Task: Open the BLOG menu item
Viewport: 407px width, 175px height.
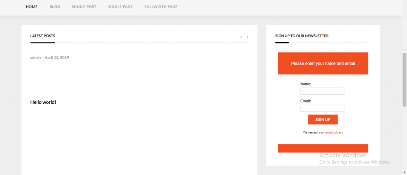Action: tap(55, 7)
